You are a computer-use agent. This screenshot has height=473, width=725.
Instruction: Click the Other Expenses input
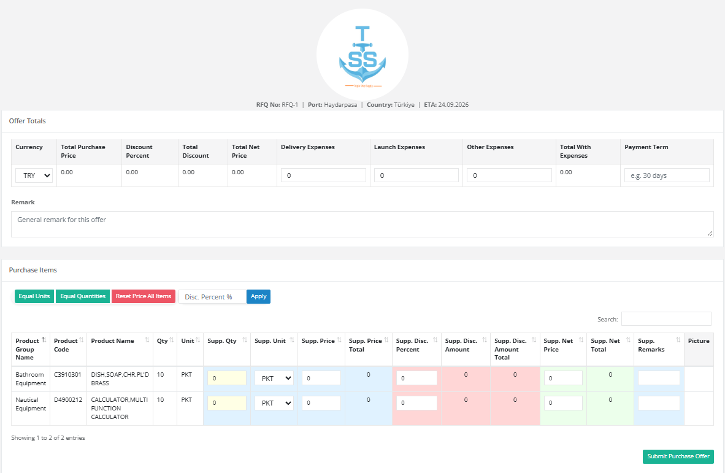tap(509, 175)
